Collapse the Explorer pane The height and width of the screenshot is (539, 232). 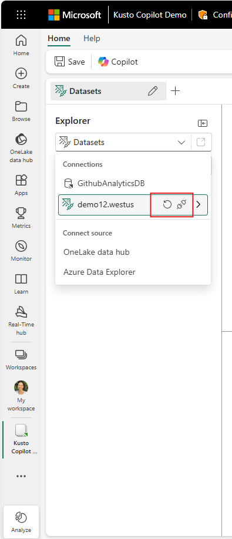203,123
